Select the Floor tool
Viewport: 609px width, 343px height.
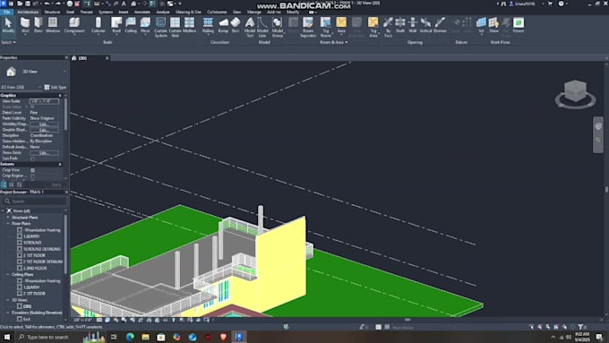point(145,25)
